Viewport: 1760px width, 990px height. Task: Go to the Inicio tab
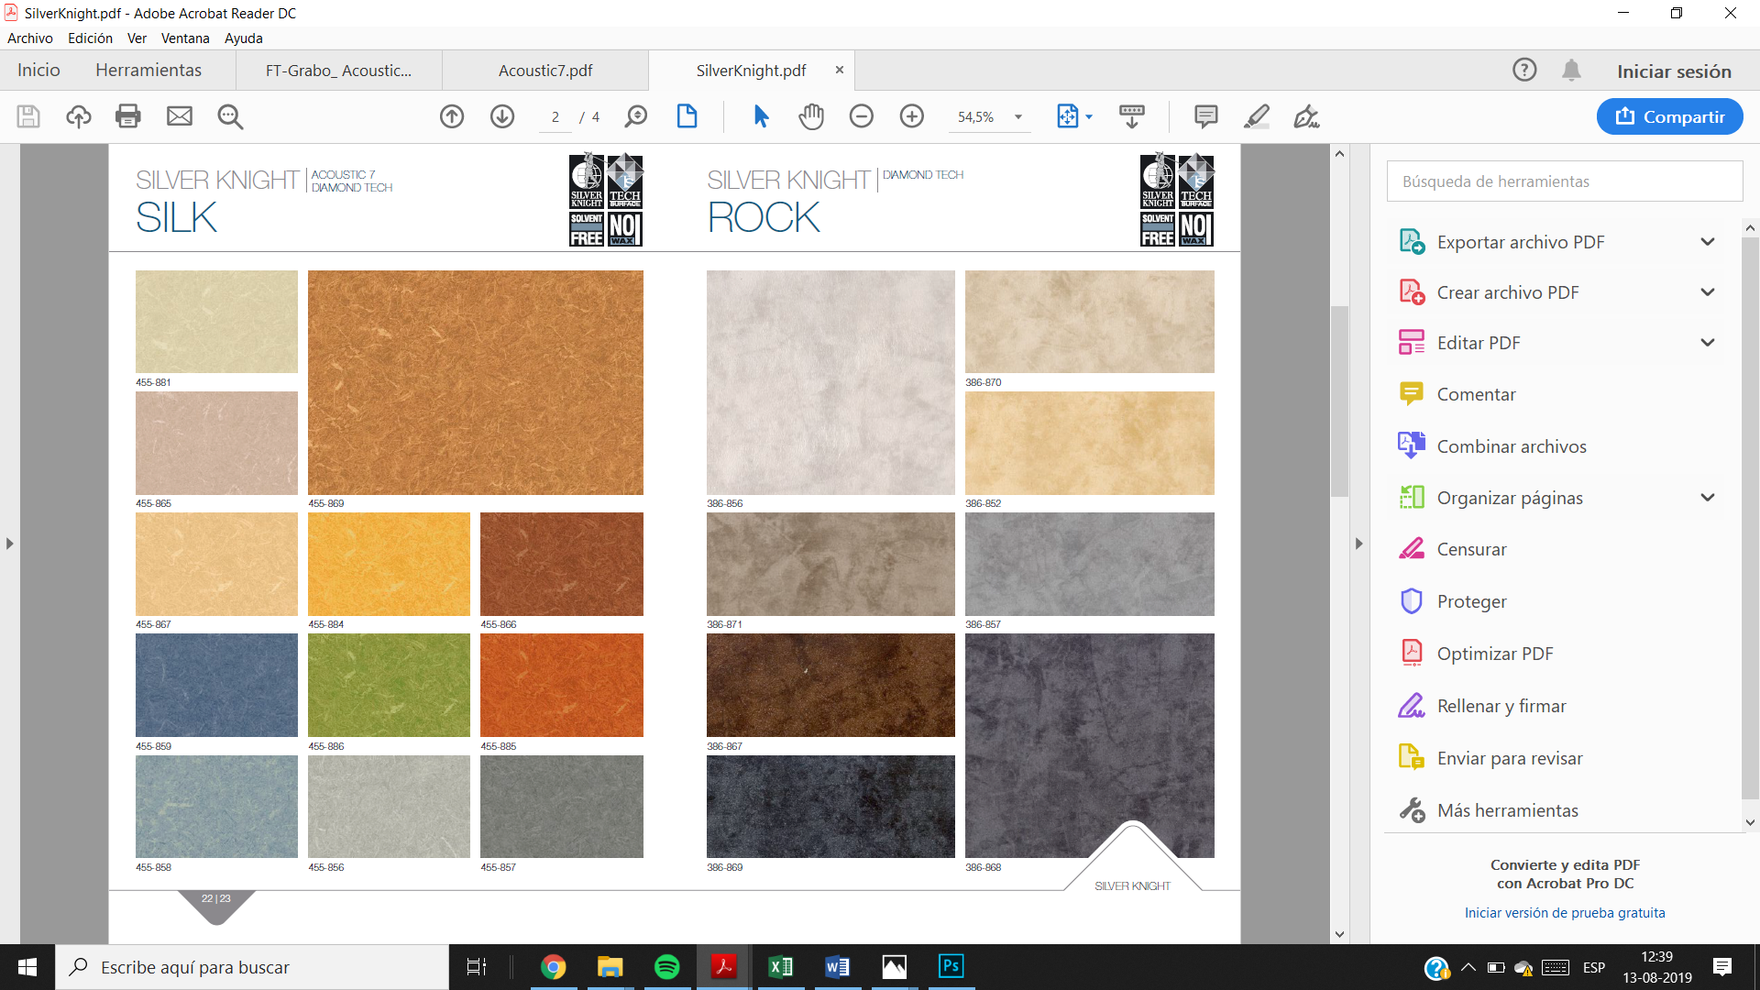(38, 71)
